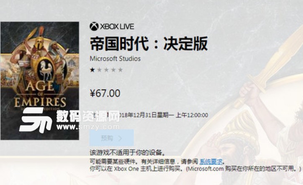Click the Xbox One 主机 purchase notice line
The image size is (303, 185).
[x=195, y=169]
